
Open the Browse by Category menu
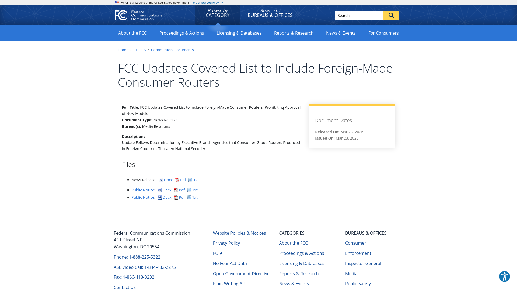218,13
